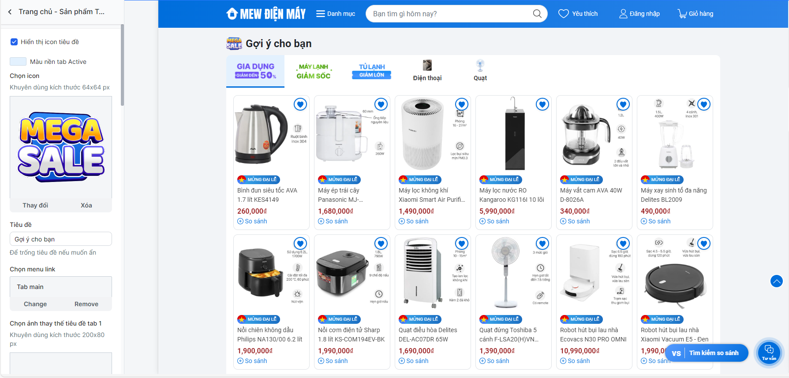
Task: Open the Giỏ hàng cart icon
Action: tap(682, 14)
